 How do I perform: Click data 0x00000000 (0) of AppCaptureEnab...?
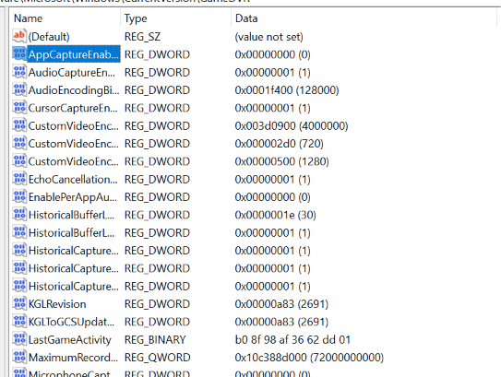[x=272, y=54]
